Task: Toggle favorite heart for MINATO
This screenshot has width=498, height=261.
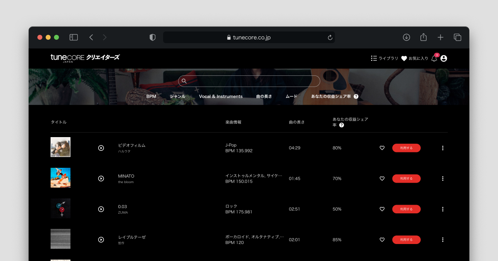Action: point(382,179)
